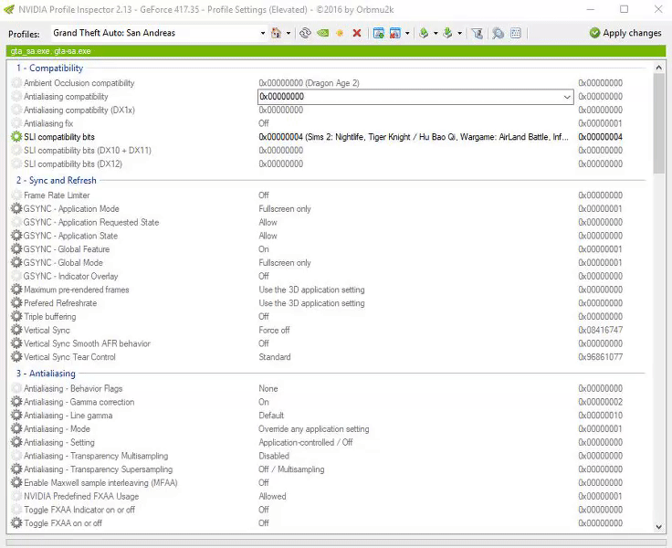This screenshot has height=548, width=672.
Task: Click the 3 - Antialiasing section header
Action: coord(46,374)
